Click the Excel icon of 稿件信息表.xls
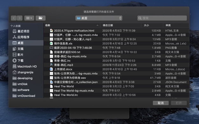 [51, 43]
